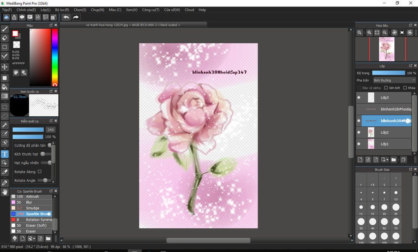This screenshot has width=418, height=252.
Task: Hide the Lớp1 layer
Action: tap(359, 144)
